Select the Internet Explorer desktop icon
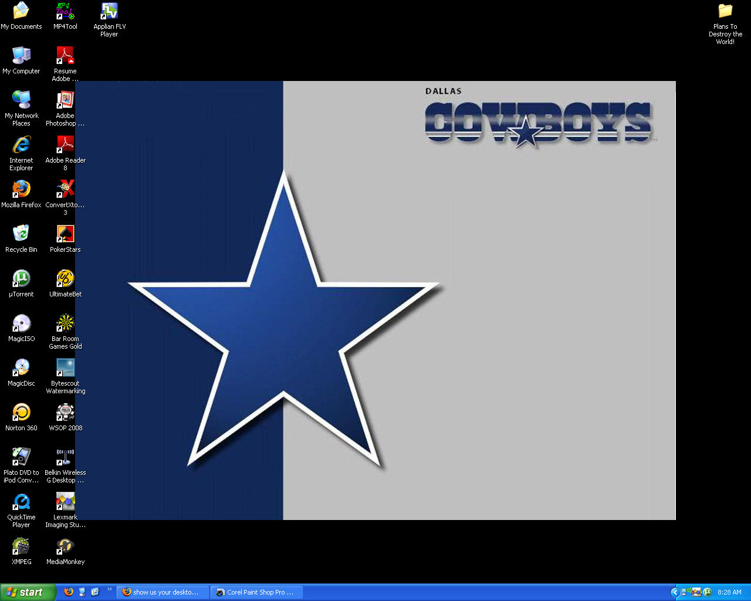751x601 pixels. point(21,153)
